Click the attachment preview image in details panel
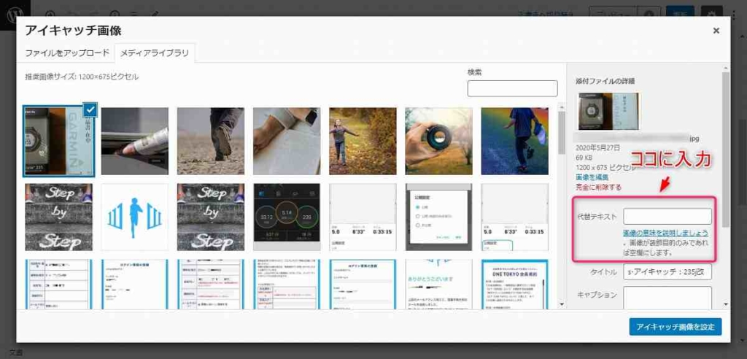Viewport: 747px width, 359px height. click(x=608, y=112)
